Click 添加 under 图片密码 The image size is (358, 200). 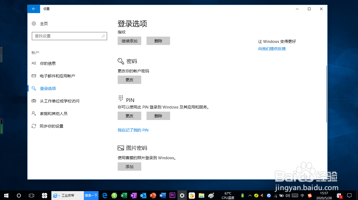129,167
